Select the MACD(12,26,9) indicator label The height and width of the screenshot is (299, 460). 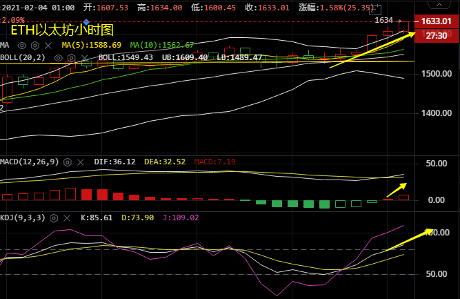pyautogui.click(x=30, y=161)
